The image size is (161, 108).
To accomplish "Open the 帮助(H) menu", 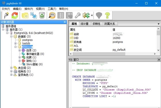I will click(x=64, y=9).
